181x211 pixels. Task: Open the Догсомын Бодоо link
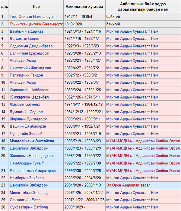(x=24, y=39)
